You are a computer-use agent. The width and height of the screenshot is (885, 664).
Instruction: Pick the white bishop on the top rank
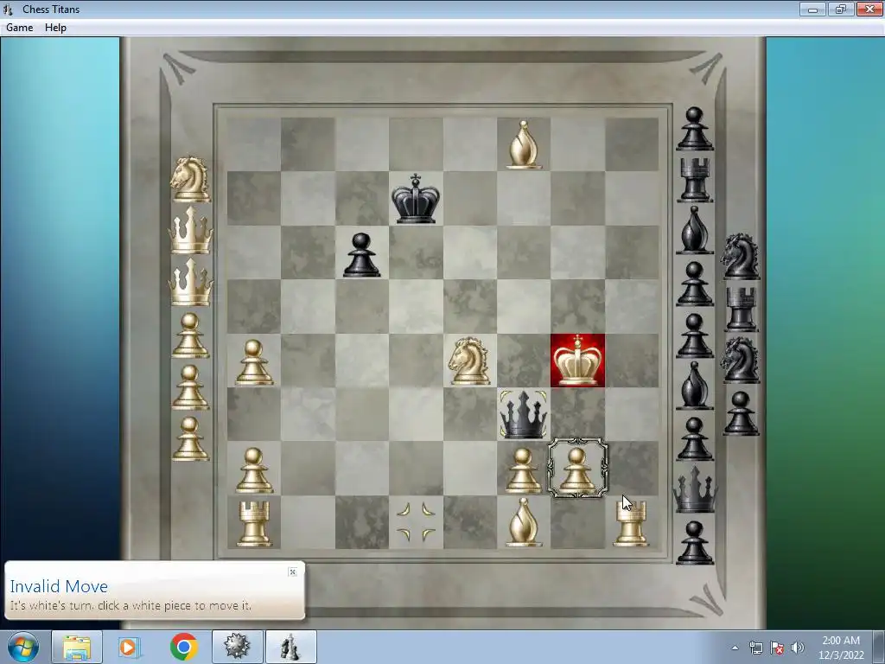(523, 144)
